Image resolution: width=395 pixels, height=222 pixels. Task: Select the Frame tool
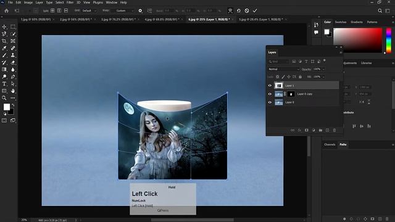coord(13,41)
